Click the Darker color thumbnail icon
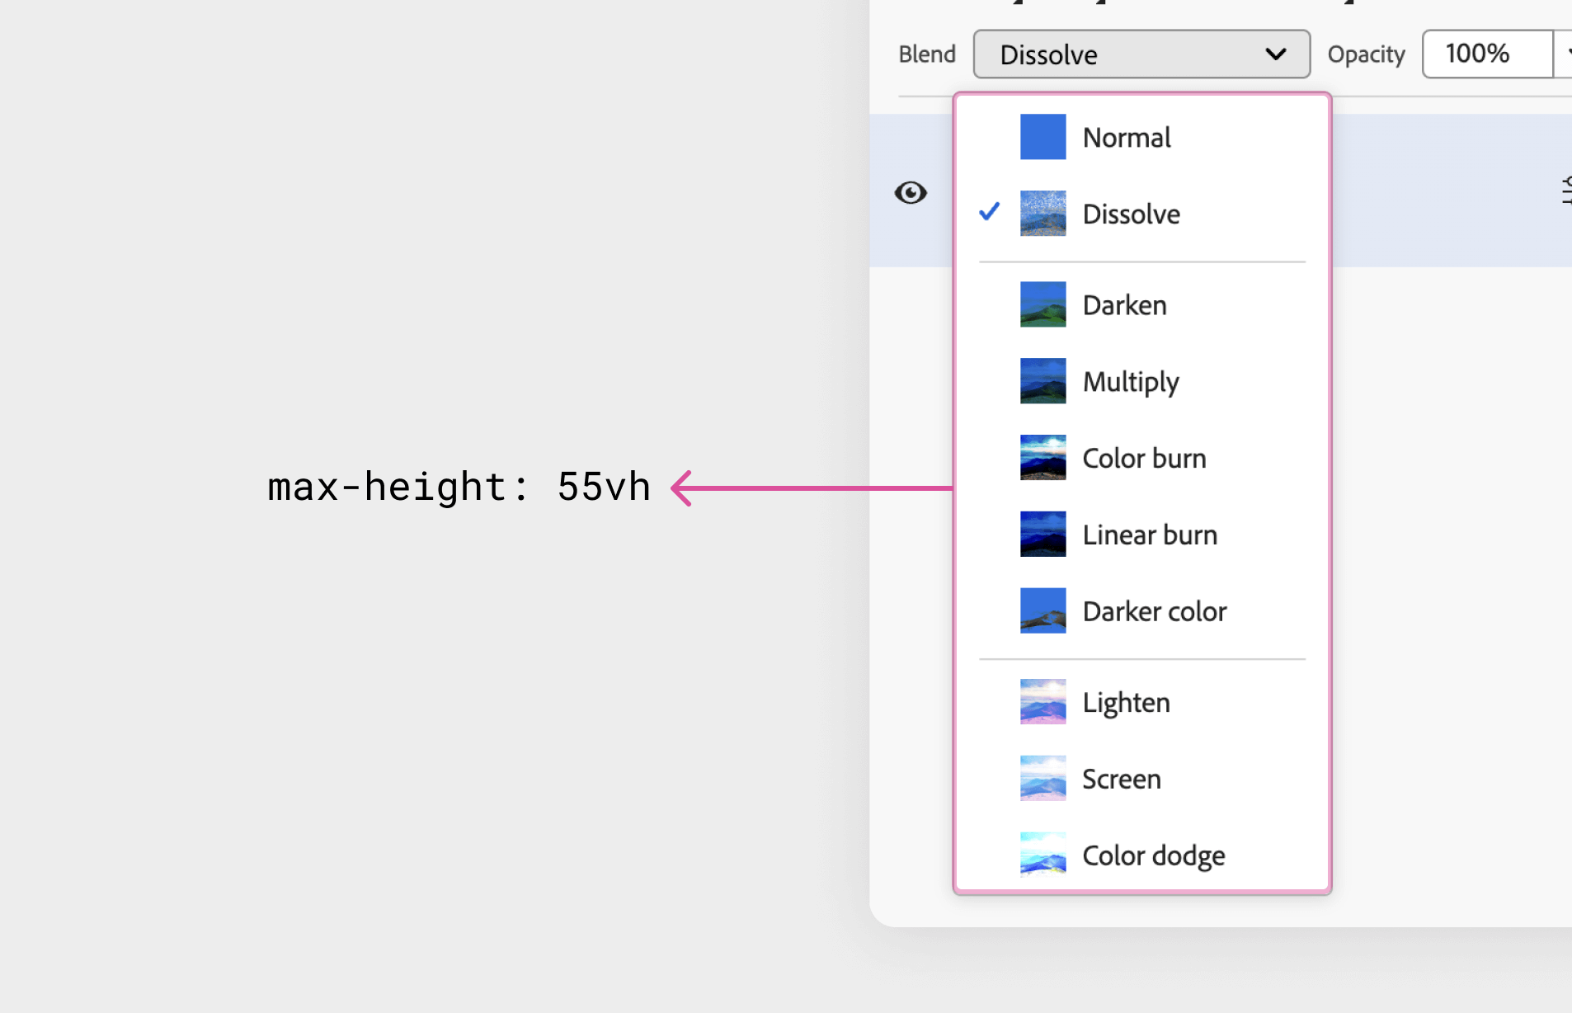This screenshot has height=1013, width=1572. pos(1043,611)
